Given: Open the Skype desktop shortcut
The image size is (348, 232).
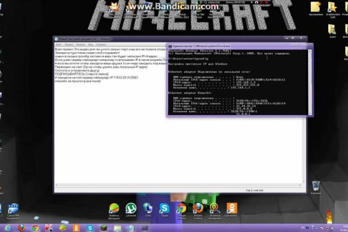Looking at the screenshot, I should (165, 208).
